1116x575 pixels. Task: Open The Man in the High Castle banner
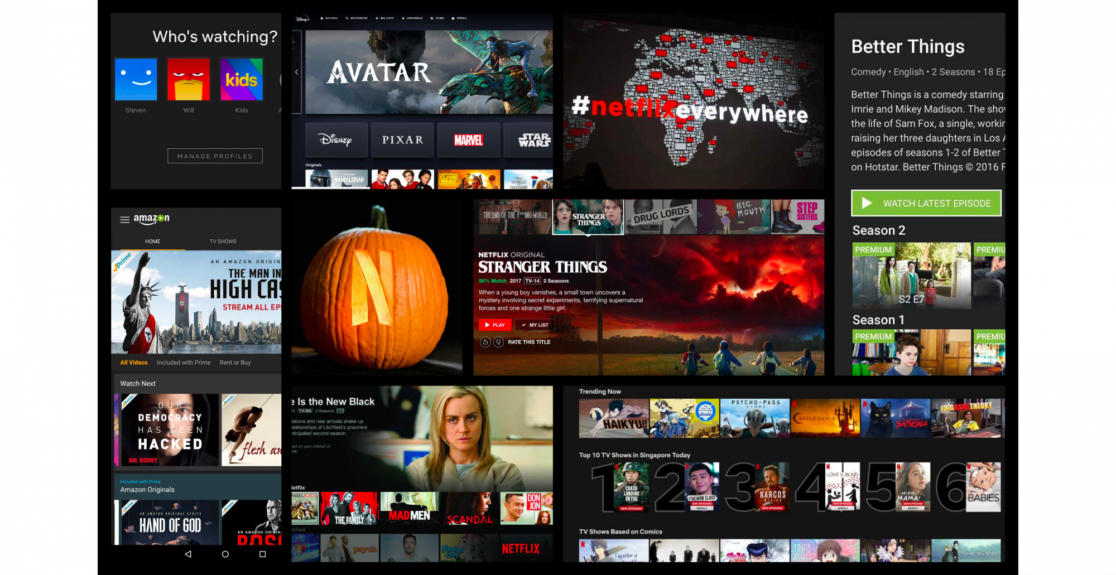[x=196, y=302]
